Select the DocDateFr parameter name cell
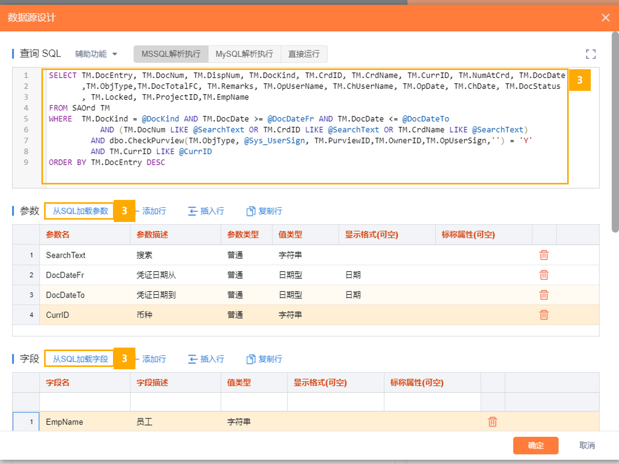 coord(85,275)
